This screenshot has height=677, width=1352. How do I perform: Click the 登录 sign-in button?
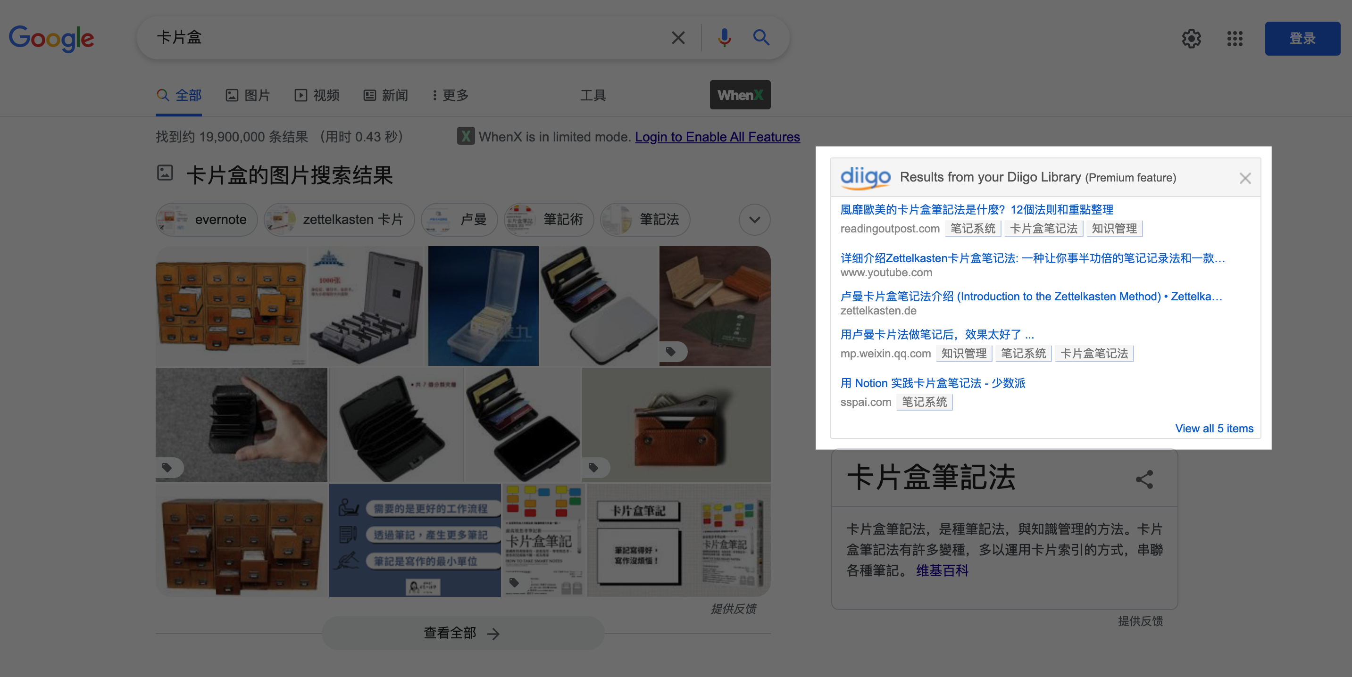(x=1302, y=38)
